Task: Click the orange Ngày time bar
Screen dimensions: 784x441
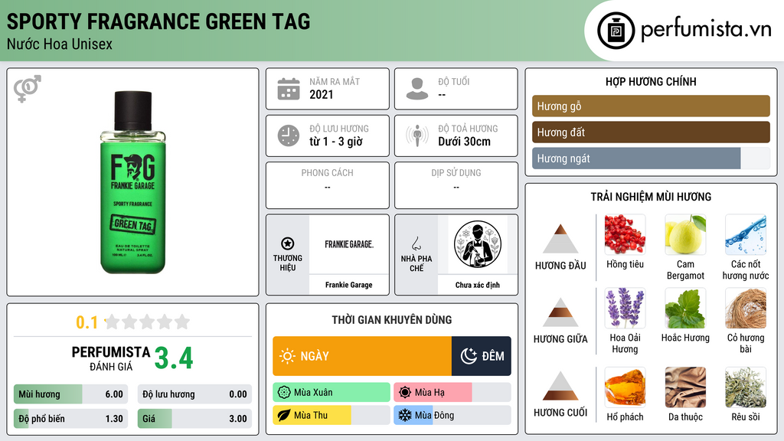Action: point(362,356)
